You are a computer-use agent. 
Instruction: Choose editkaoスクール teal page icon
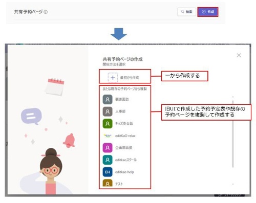coord(108,160)
